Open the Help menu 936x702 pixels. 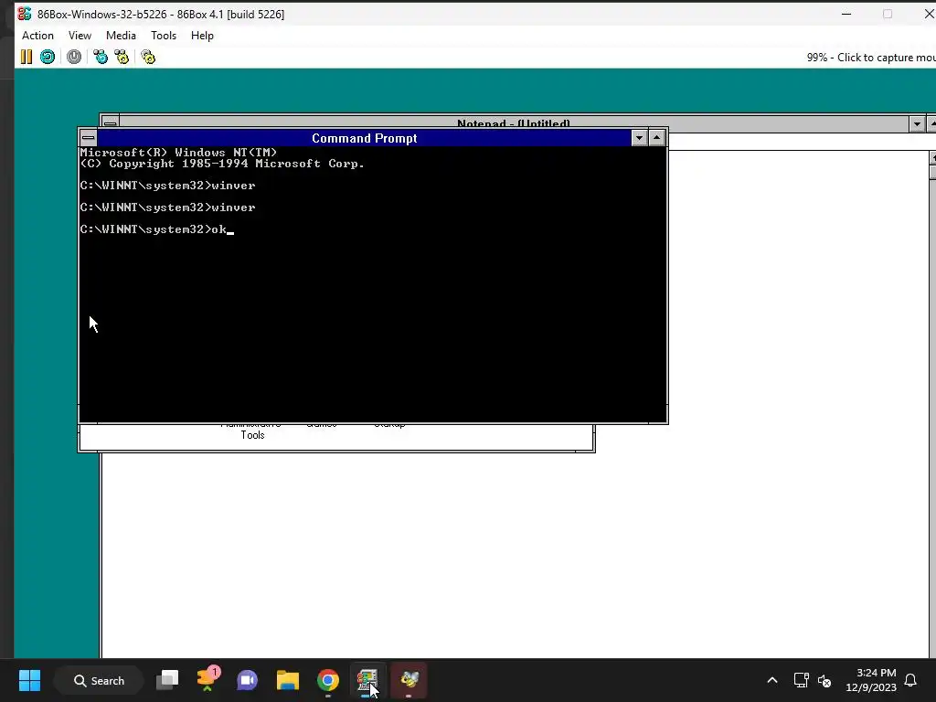point(202,36)
